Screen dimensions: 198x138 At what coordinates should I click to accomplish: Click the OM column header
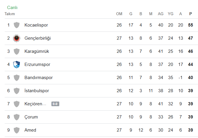(119, 14)
